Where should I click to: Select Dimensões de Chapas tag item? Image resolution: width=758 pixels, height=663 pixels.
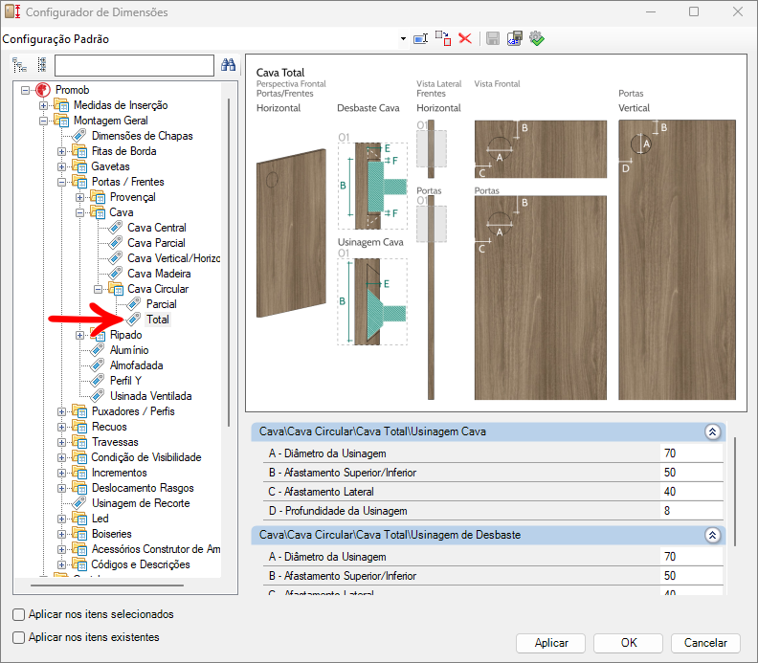coord(142,136)
